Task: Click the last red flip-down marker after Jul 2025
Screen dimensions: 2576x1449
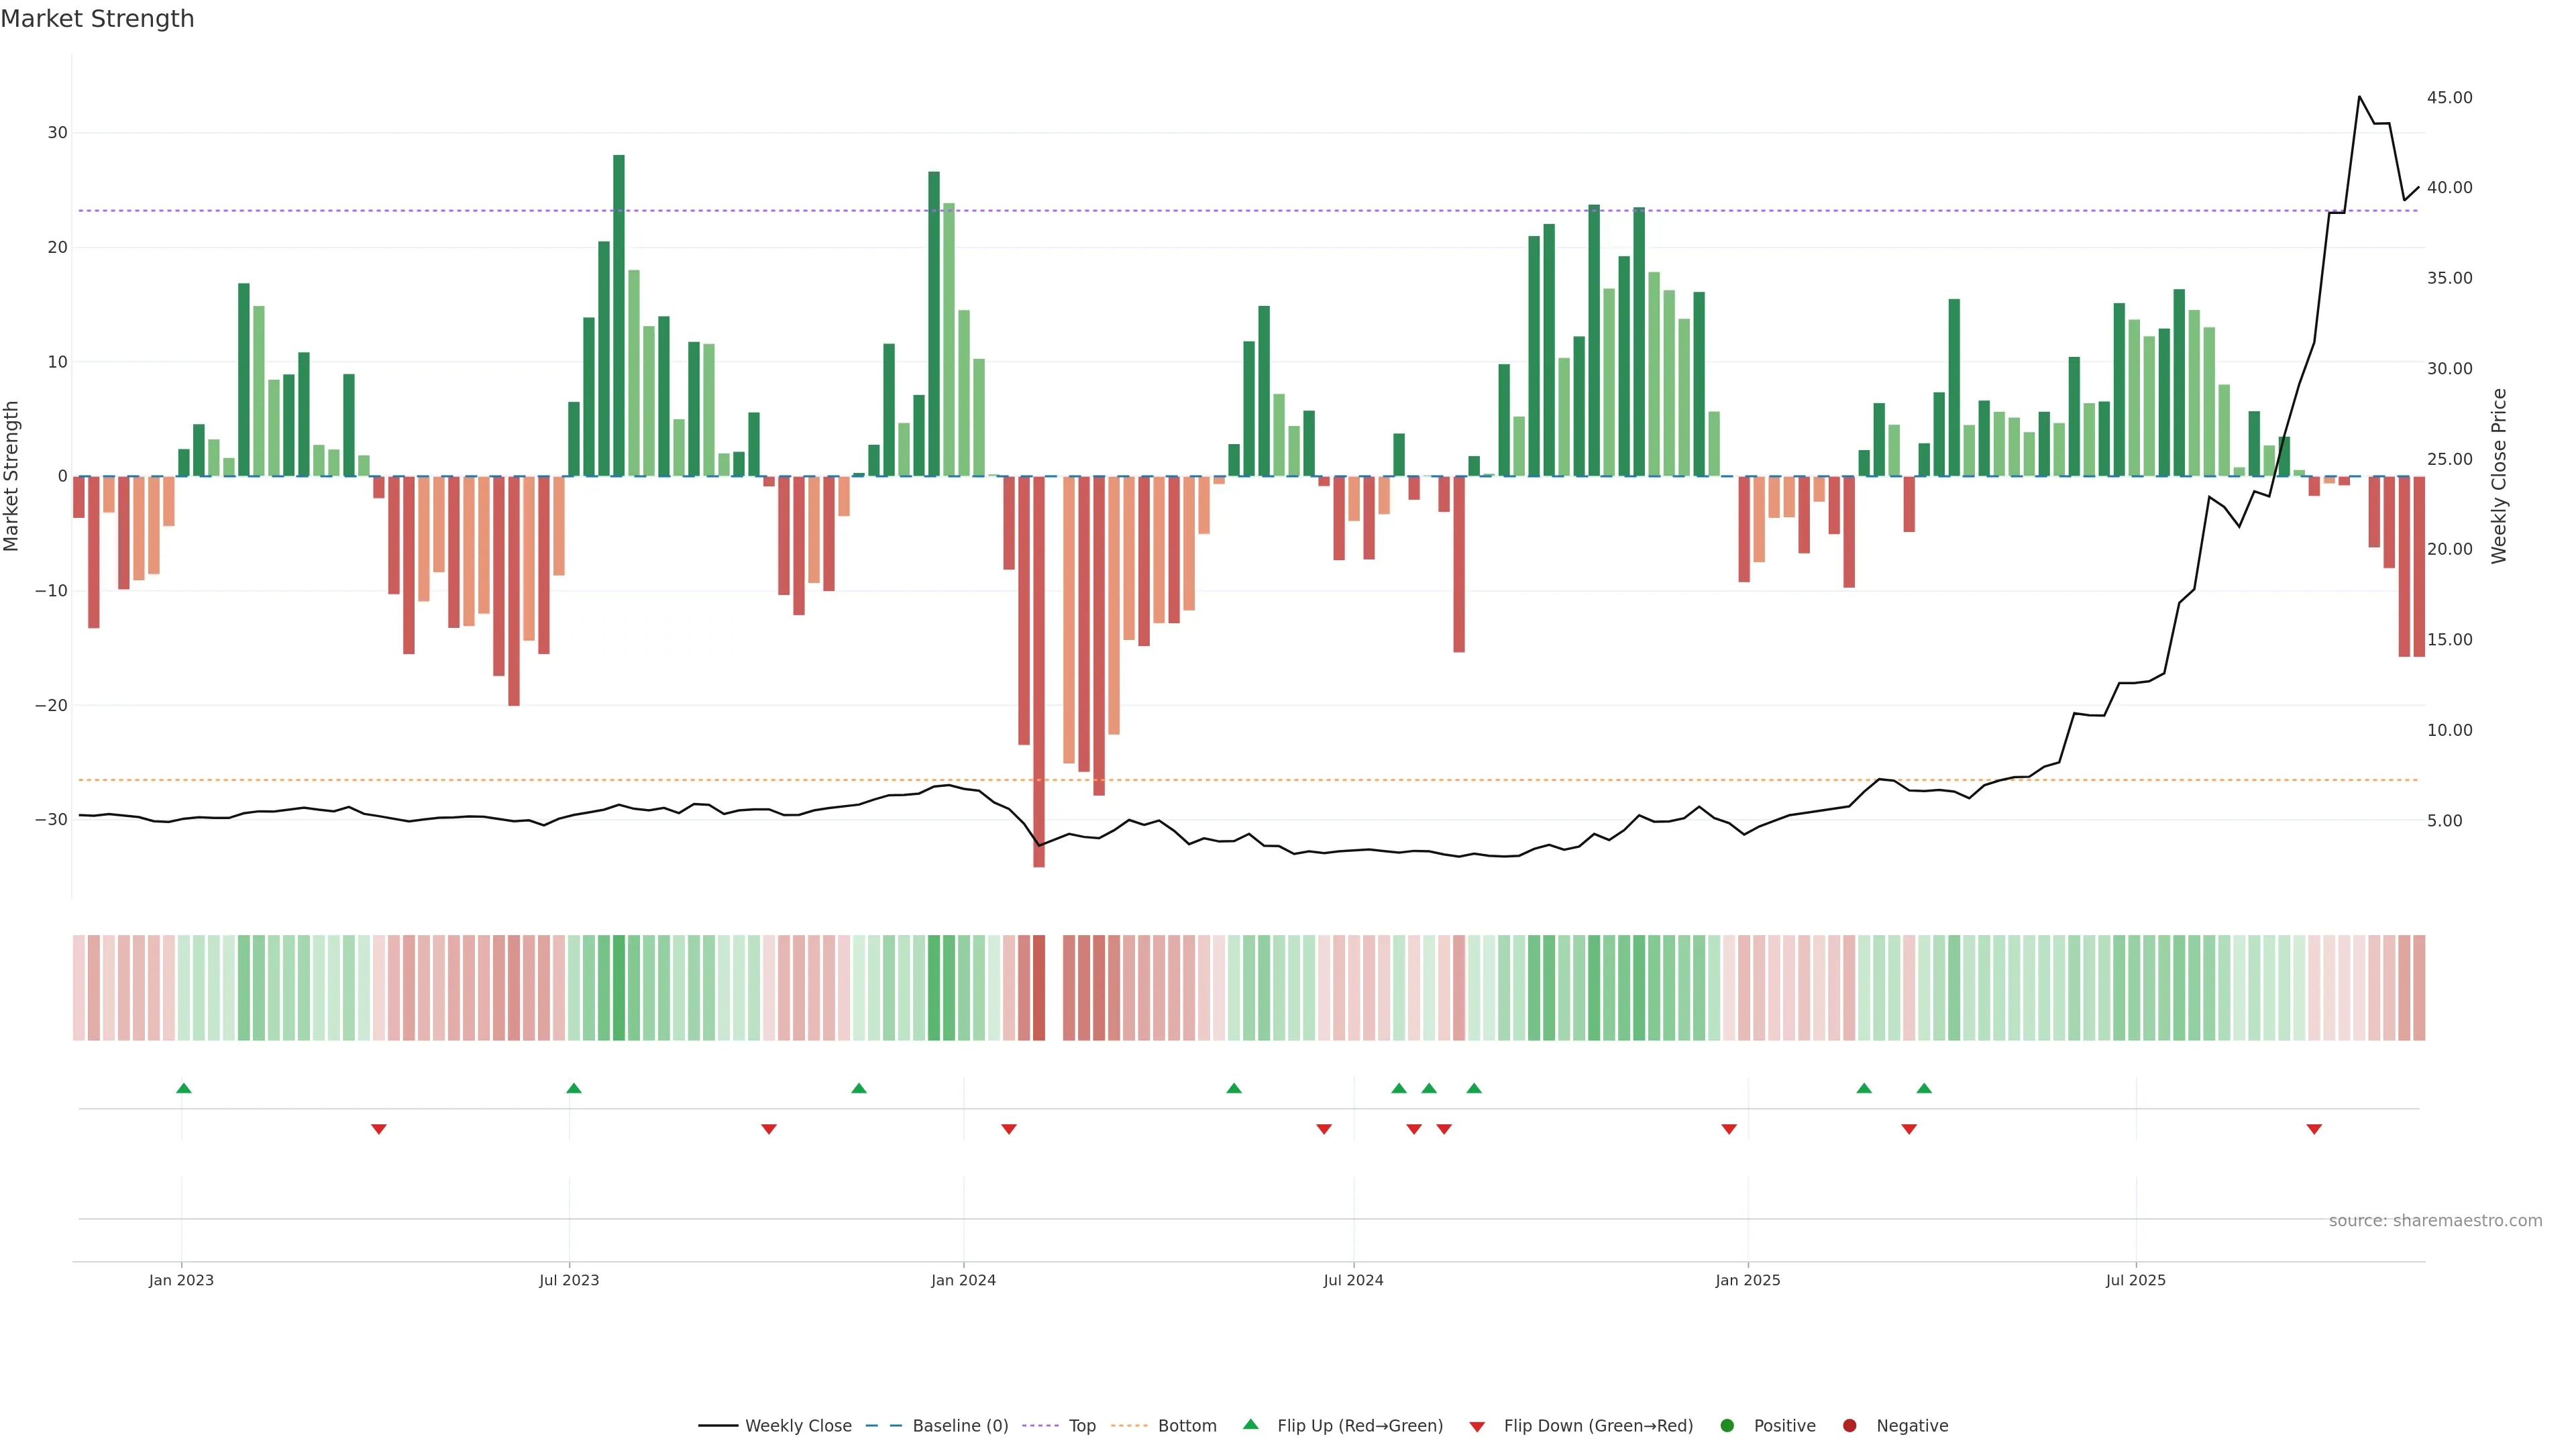Action: [2314, 1129]
